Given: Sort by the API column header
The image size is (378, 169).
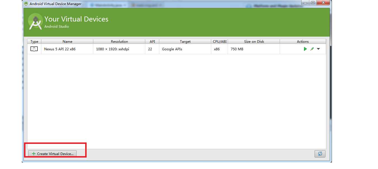Looking at the screenshot, I should 152,41.
